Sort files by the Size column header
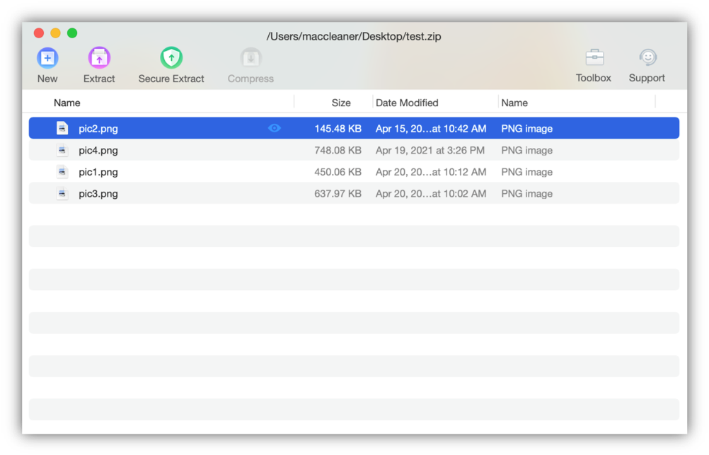 pyautogui.click(x=341, y=103)
